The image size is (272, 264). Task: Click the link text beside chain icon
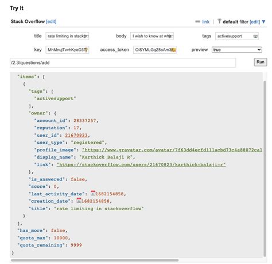click(205, 22)
